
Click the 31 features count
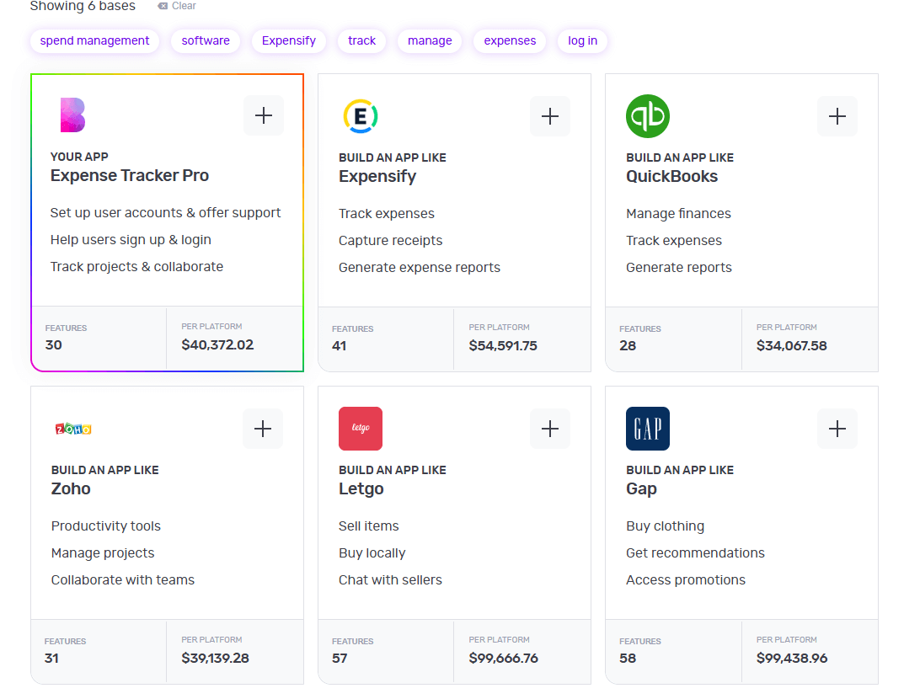(51, 659)
